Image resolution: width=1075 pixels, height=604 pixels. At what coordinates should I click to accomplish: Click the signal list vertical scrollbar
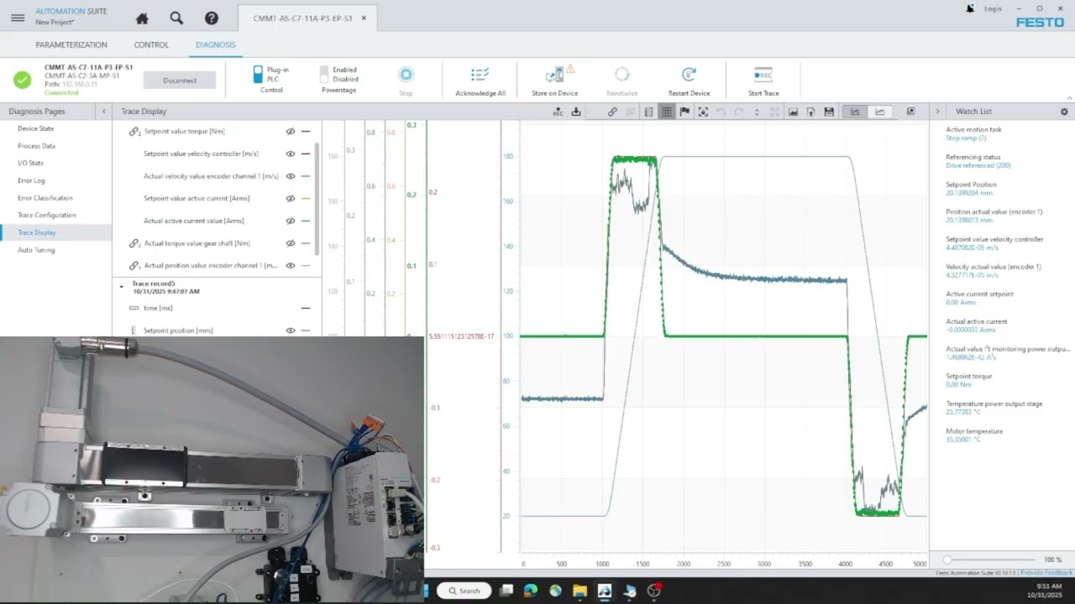pyautogui.click(x=317, y=199)
